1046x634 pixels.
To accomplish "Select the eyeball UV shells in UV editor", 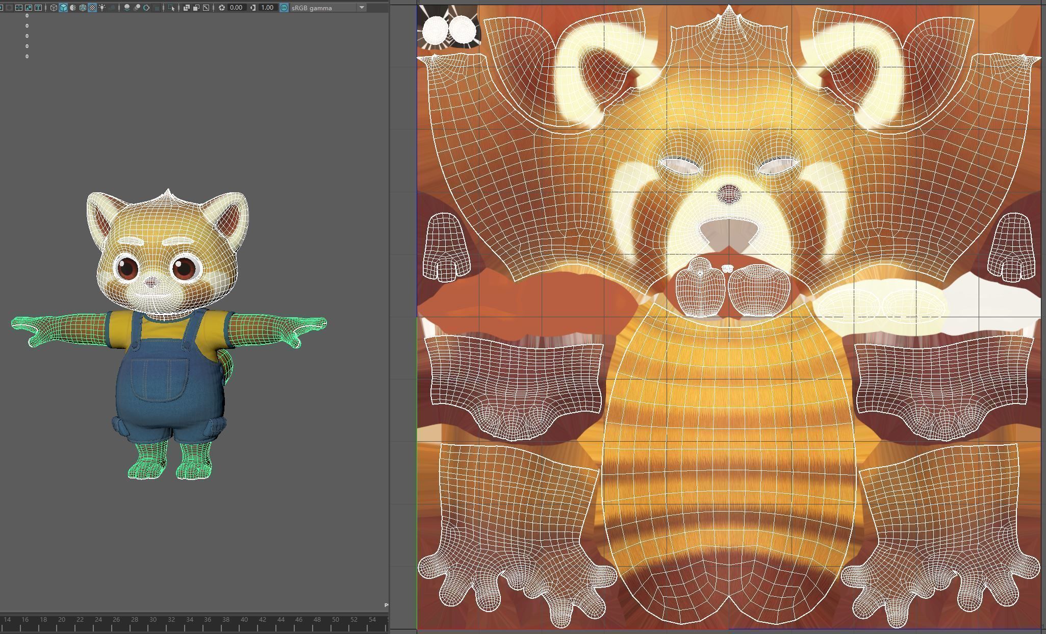I will click(x=449, y=30).
